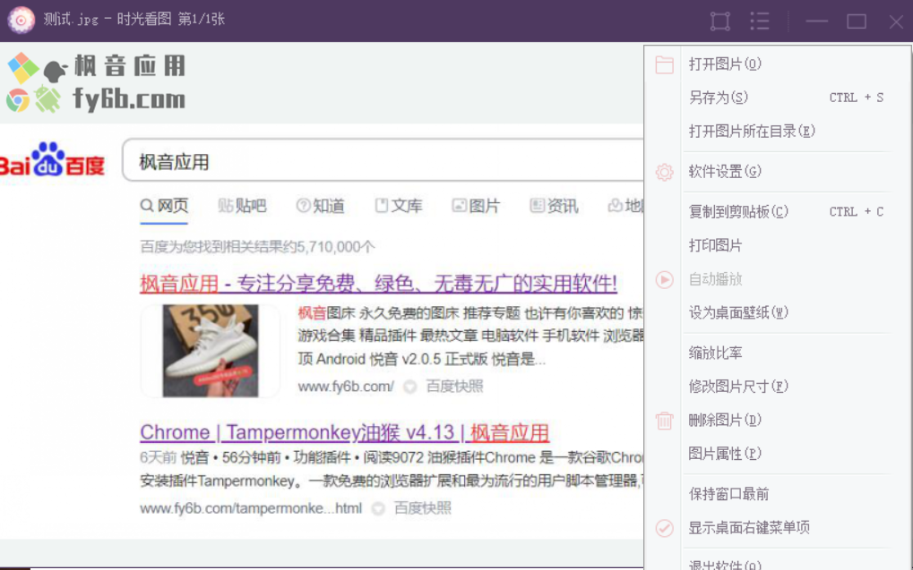
Task: Choose 另存为(S) menu entry
Action: (x=718, y=98)
